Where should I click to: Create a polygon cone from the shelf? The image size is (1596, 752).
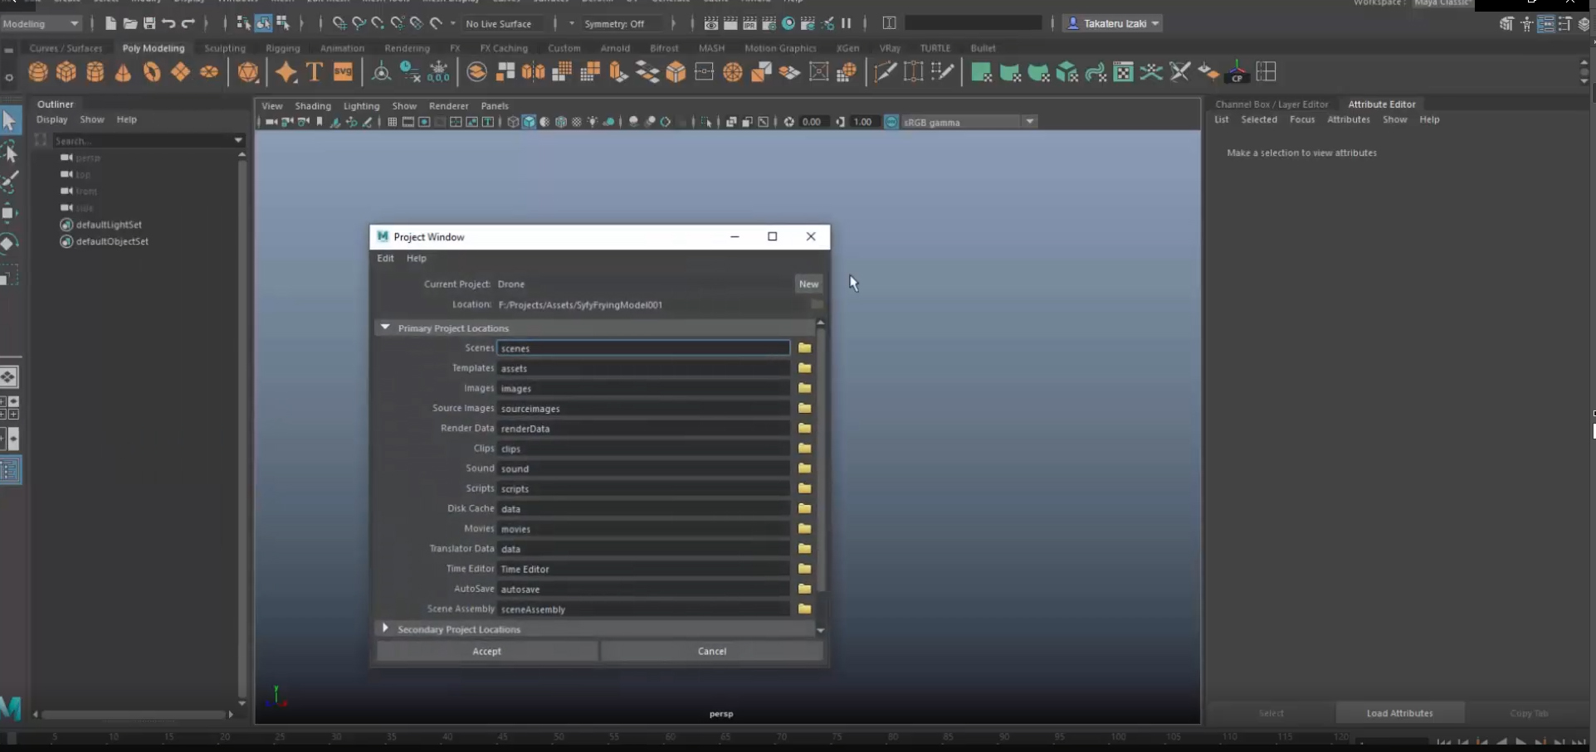coord(123,72)
